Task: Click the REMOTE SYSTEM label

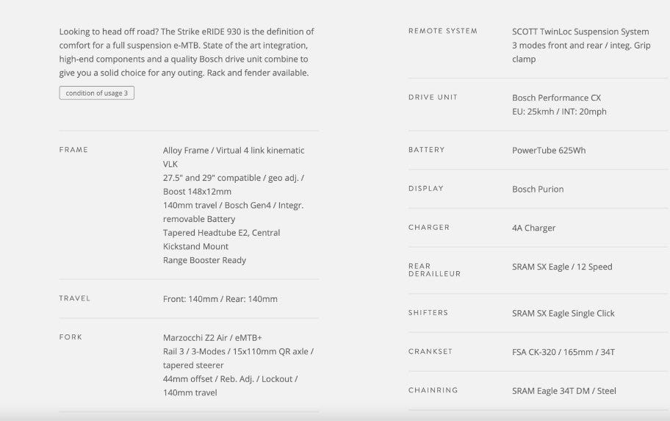Action: pos(442,31)
